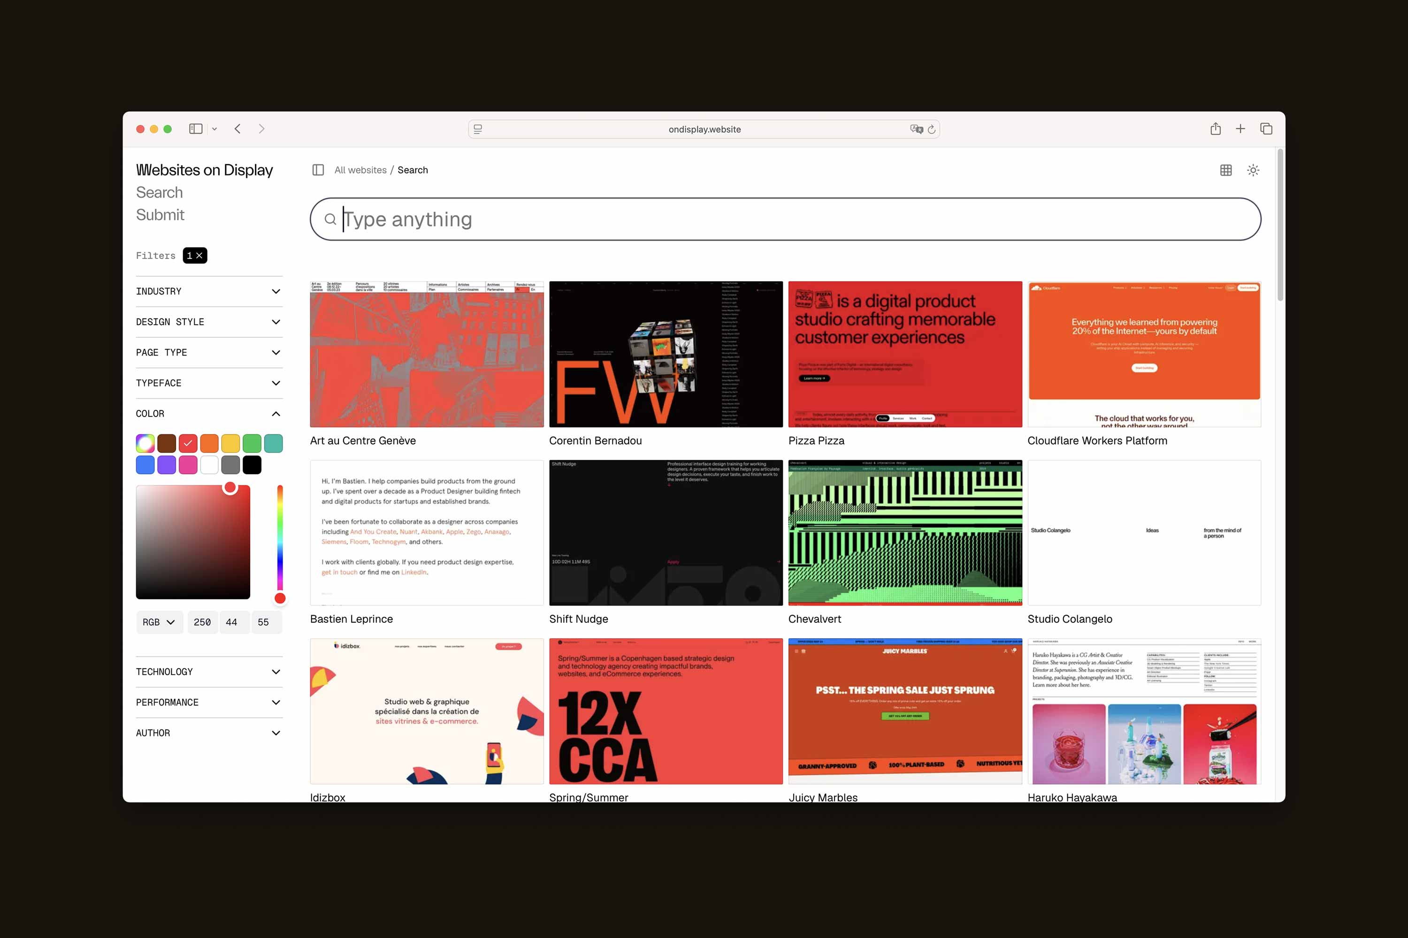Click the ondisplay.website address field
Image resolution: width=1408 pixels, height=938 pixels.
(x=704, y=129)
